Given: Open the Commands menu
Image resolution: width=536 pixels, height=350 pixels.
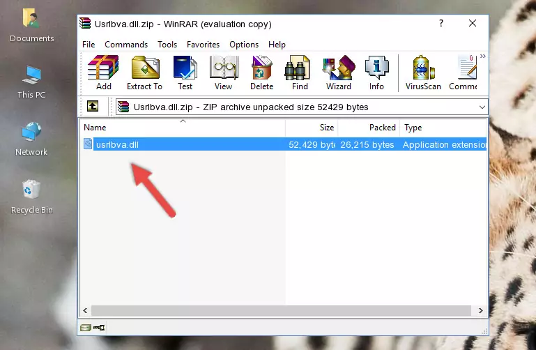Looking at the screenshot, I should [126, 45].
